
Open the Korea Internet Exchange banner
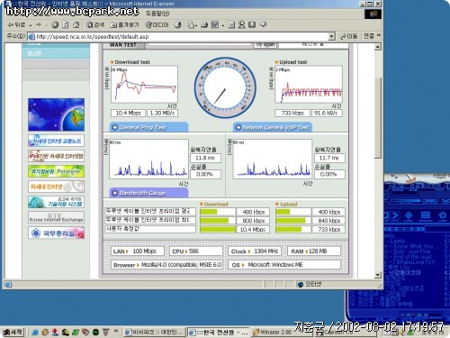tap(56, 217)
